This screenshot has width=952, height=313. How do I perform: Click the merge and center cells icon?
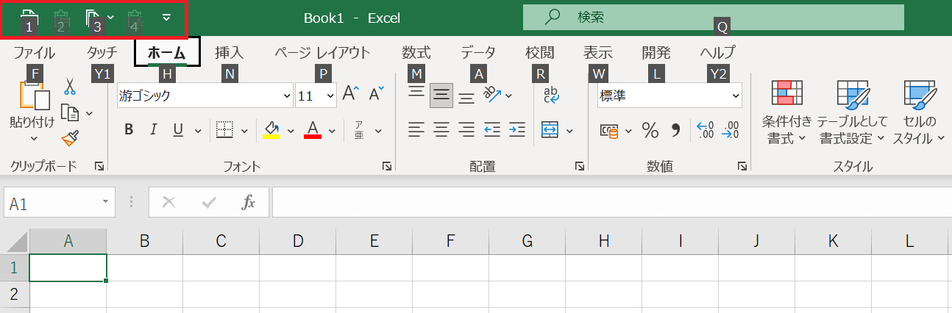coord(550,130)
